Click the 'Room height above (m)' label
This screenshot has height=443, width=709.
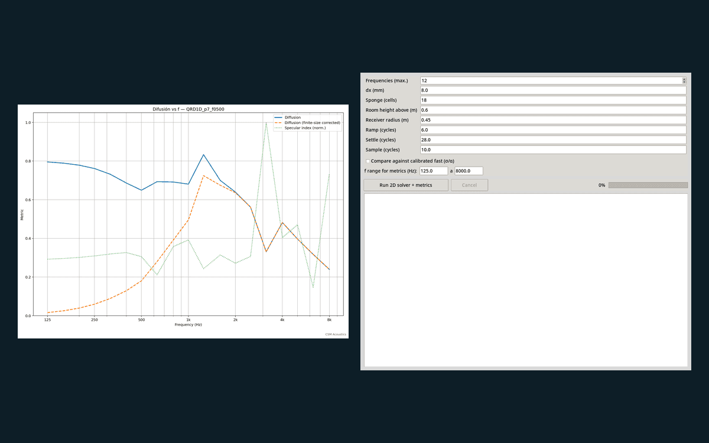391,110
